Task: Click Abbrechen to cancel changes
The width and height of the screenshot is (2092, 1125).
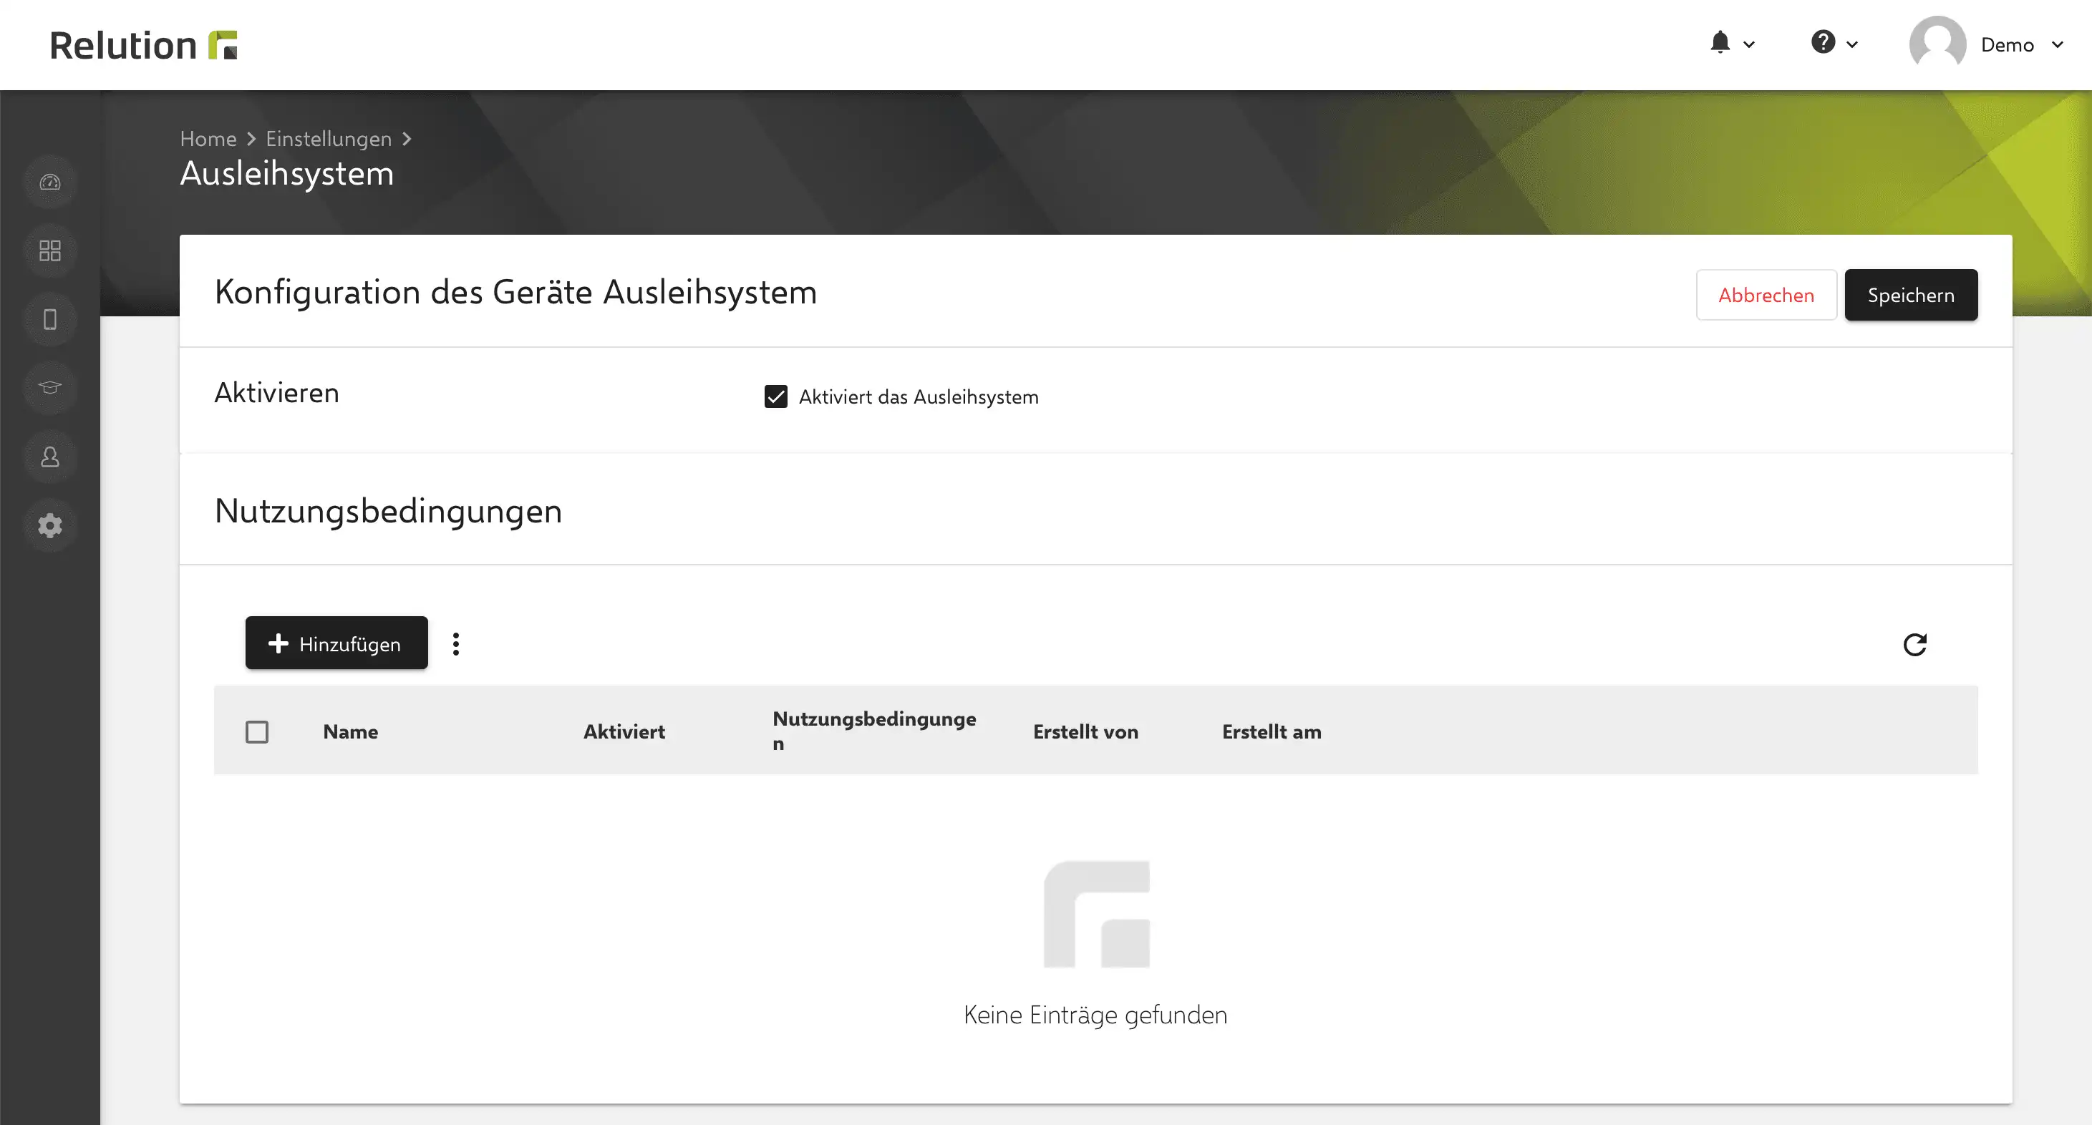Action: [1766, 295]
